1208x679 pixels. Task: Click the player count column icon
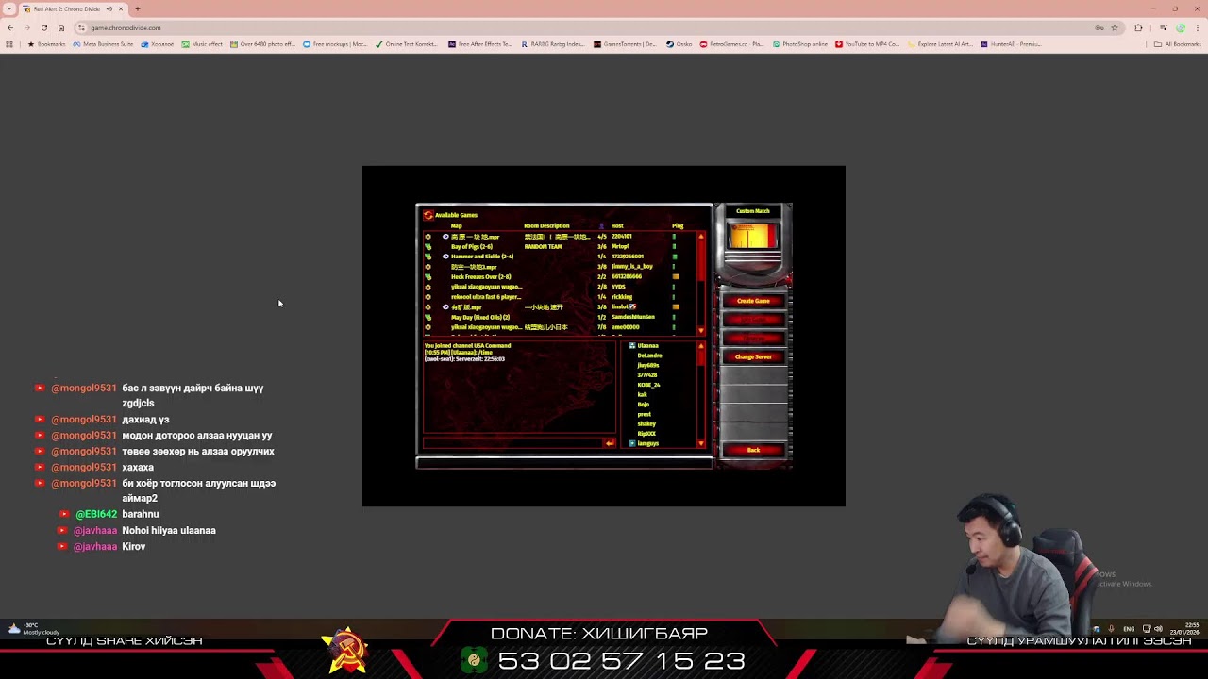point(601,226)
